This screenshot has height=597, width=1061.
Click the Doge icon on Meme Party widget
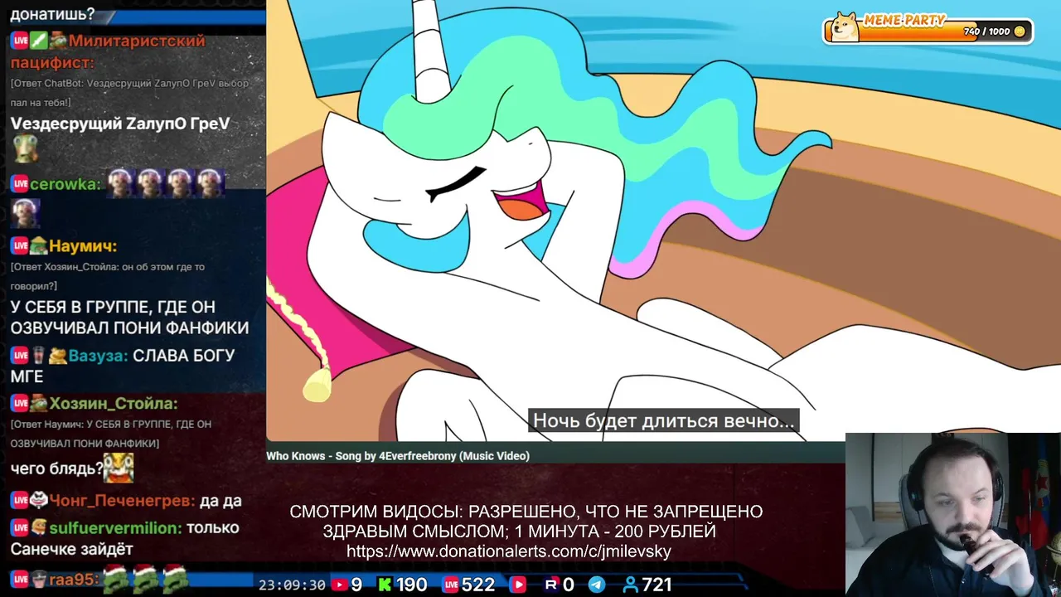click(x=845, y=27)
